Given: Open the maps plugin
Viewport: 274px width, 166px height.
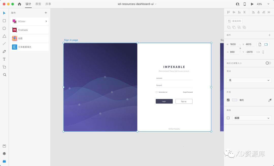Looking at the screenshot, I should coord(30,38).
